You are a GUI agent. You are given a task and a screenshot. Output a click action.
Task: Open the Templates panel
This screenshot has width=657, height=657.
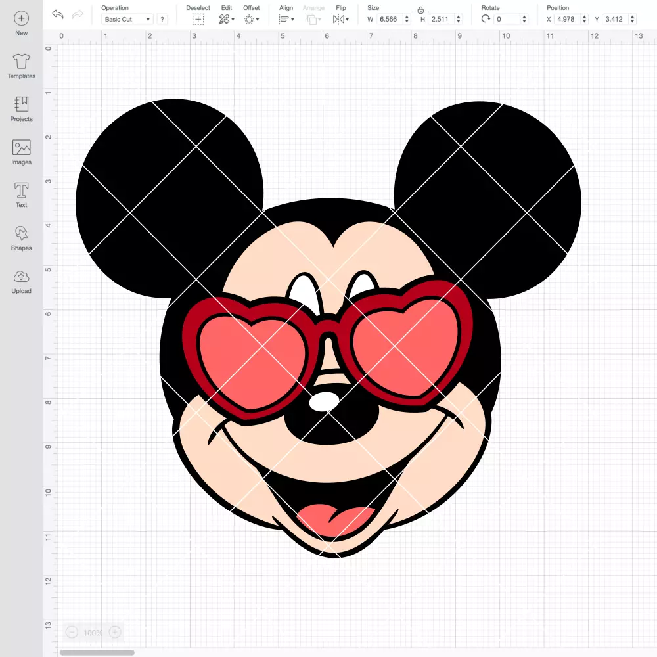(x=22, y=66)
